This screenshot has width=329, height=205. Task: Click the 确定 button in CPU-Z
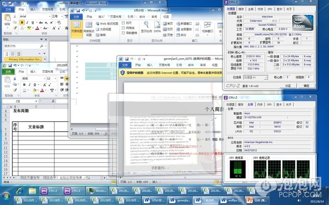point(307,85)
